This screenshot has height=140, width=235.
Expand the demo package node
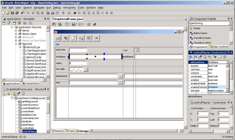click(x=16, y=31)
